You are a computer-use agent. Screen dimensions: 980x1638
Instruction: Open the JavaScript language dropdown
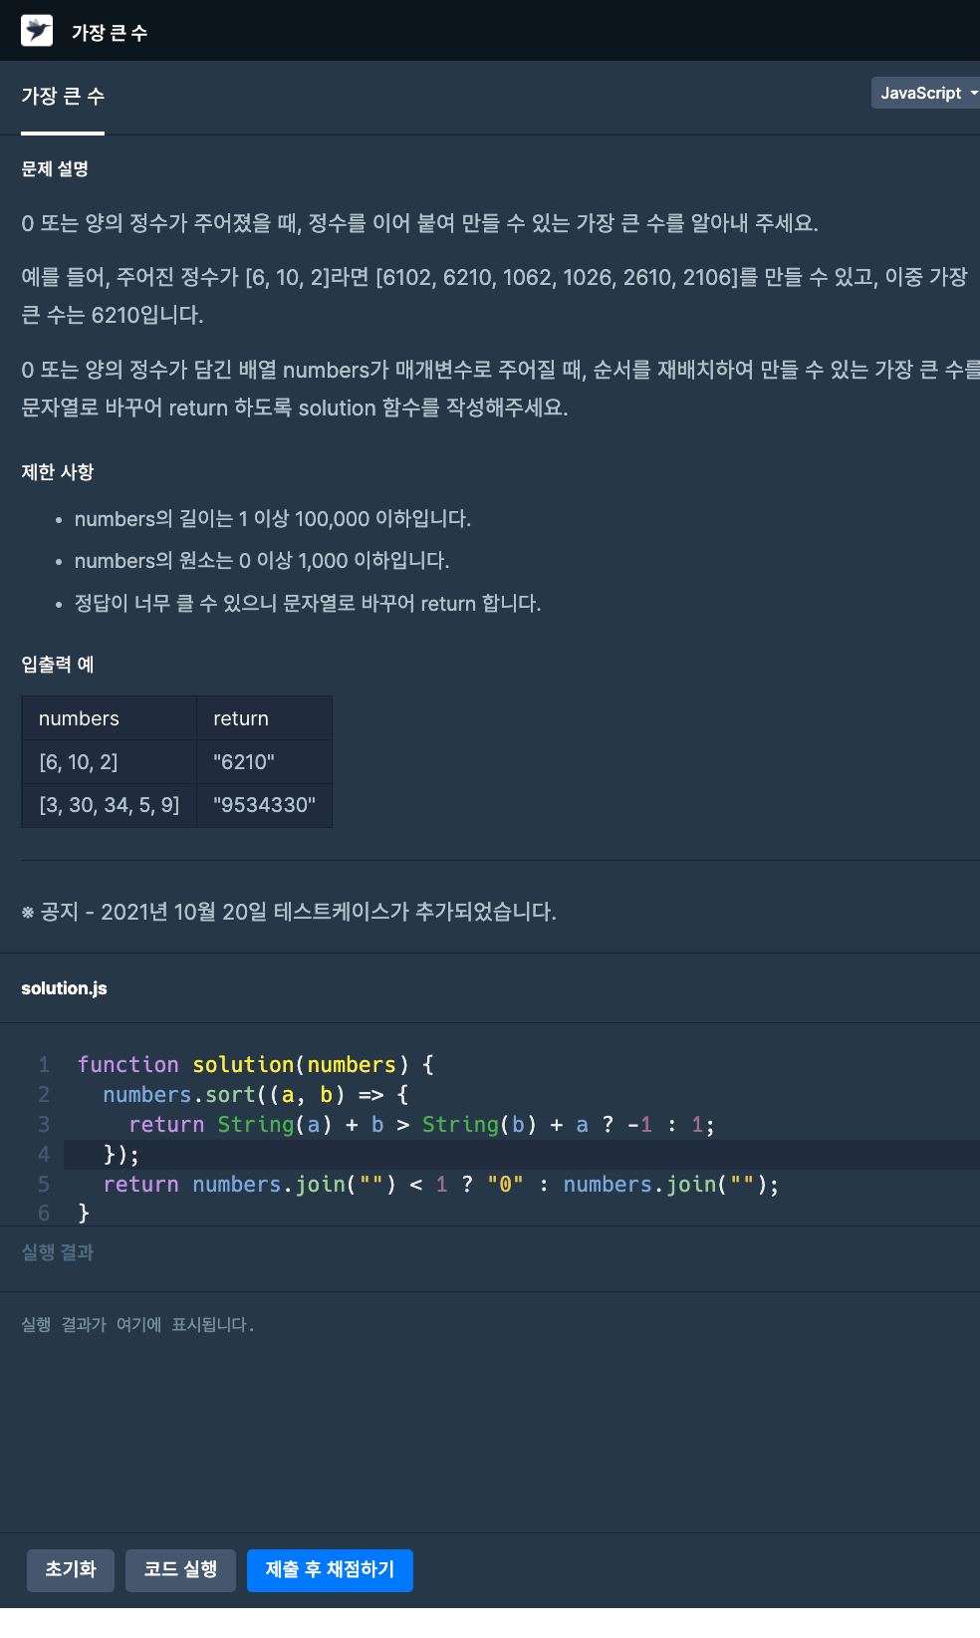926,93
